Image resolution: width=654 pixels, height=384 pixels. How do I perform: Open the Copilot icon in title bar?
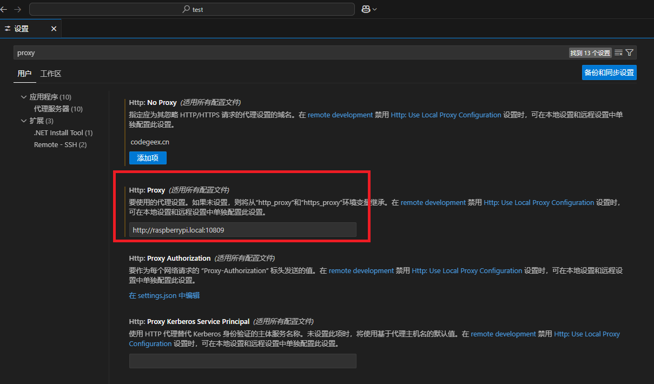tap(366, 9)
